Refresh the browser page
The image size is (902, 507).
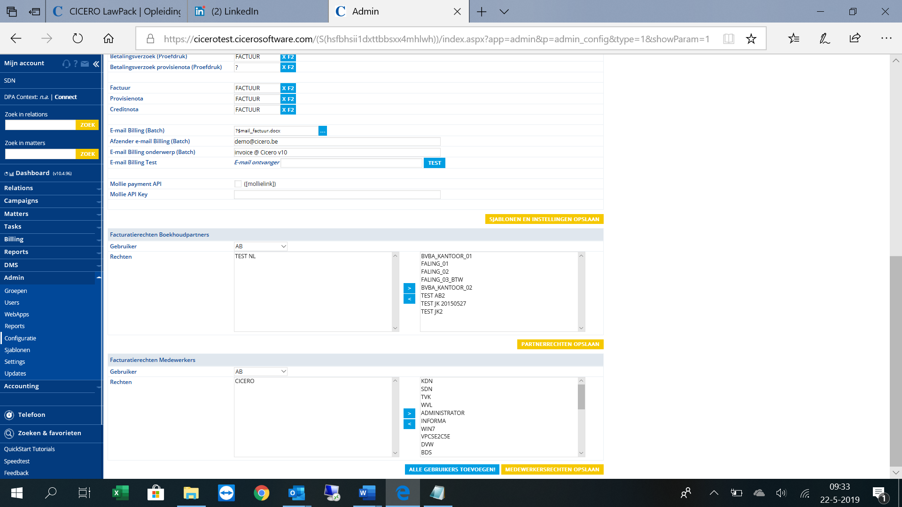click(78, 38)
